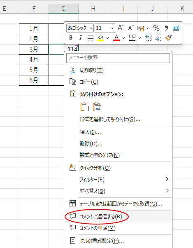193x248 pixels.
Task: Expand 並べ替え(O) submenu
Action: (x=118, y=191)
